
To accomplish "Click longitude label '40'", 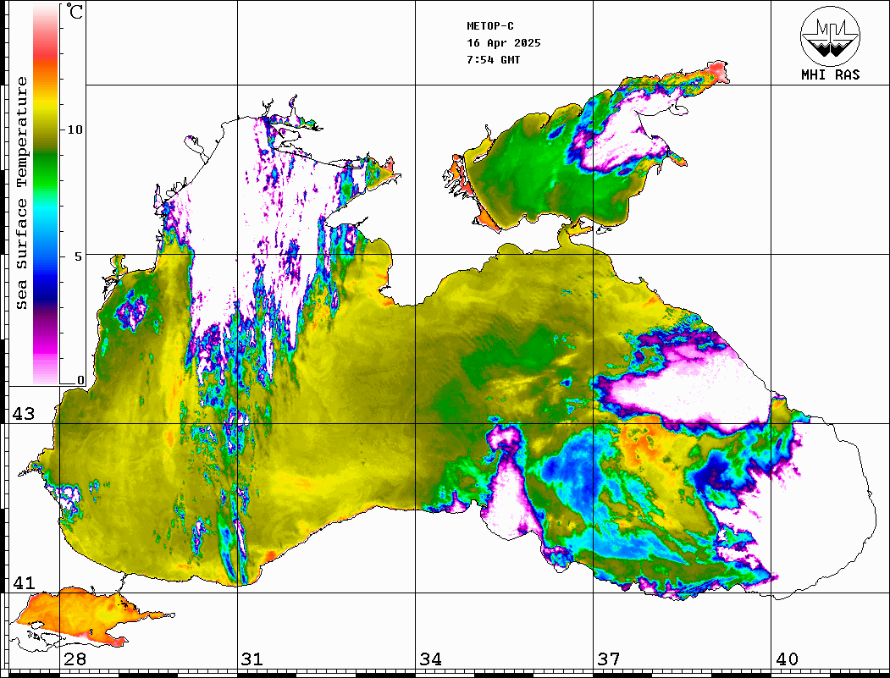I will click(787, 659).
